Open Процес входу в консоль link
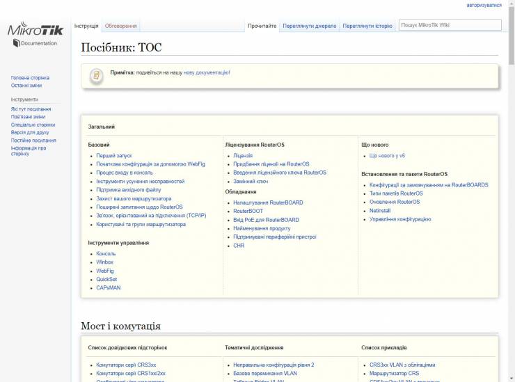Viewport: 515px width, 382px height. click(x=125, y=173)
